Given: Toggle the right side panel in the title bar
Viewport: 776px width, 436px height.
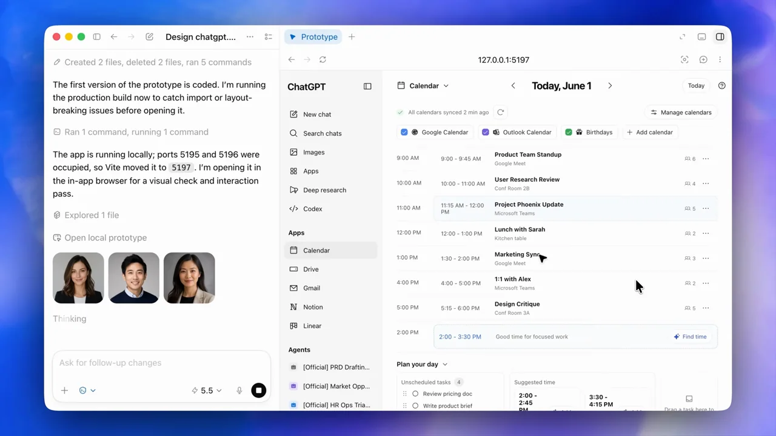Looking at the screenshot, I should coord(720,37).
